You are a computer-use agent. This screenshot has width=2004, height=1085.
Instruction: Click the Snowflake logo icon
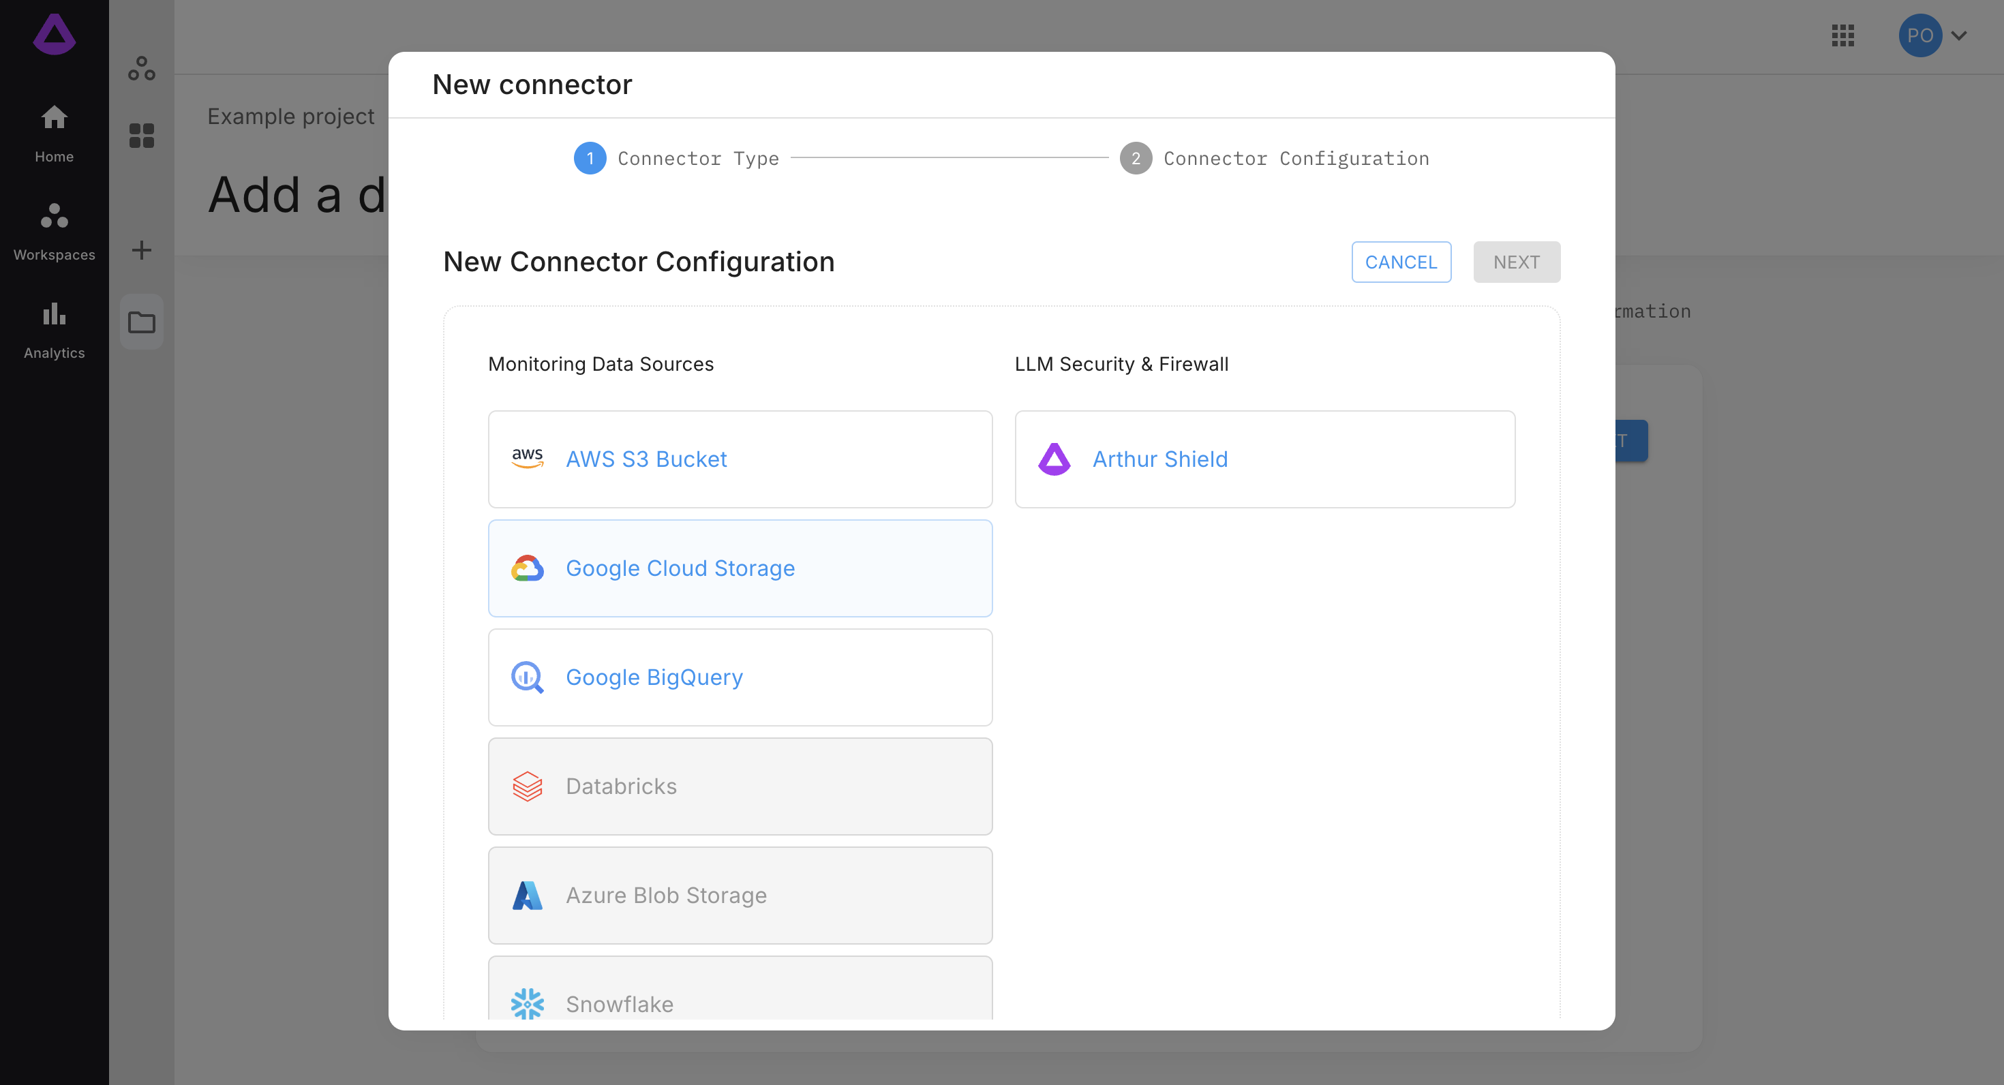pyautogui.click(x=528, y=1004)
